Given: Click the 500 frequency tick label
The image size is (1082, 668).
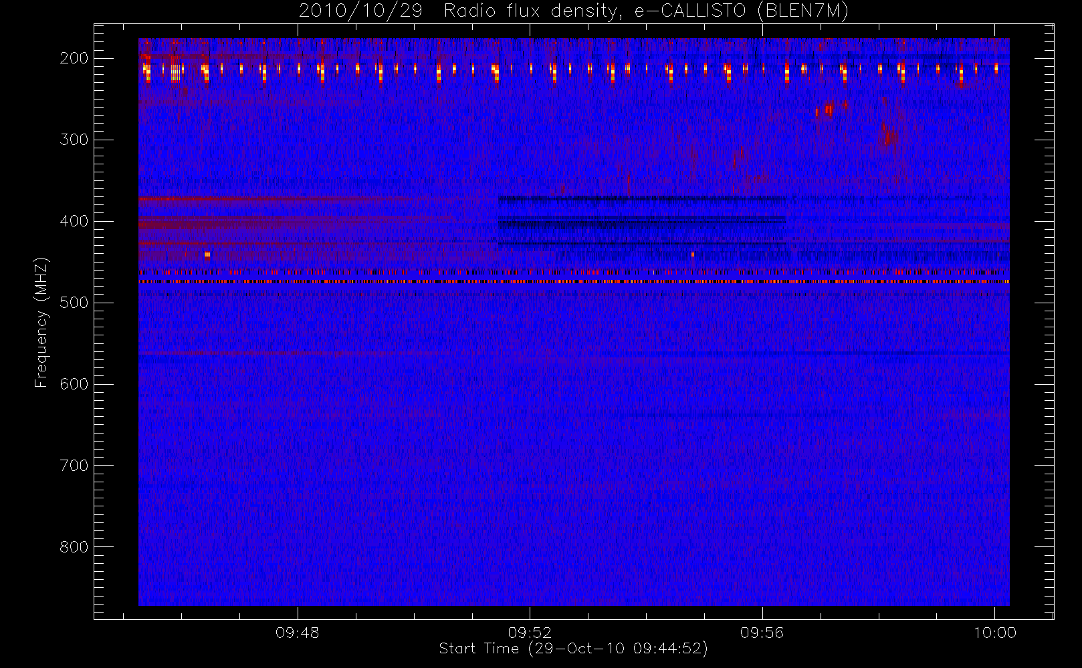Looking at the screenshot, I should coord(74,303).
